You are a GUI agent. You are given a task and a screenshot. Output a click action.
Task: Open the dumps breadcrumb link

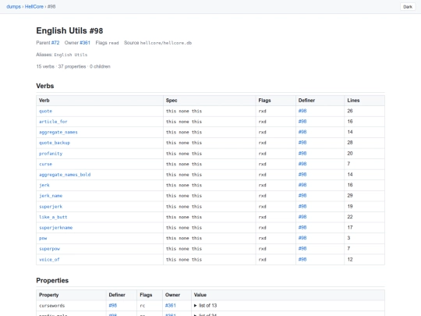(13, 7)
